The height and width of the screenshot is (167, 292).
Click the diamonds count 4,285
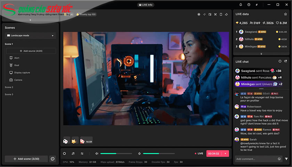(x=242, y=23)
